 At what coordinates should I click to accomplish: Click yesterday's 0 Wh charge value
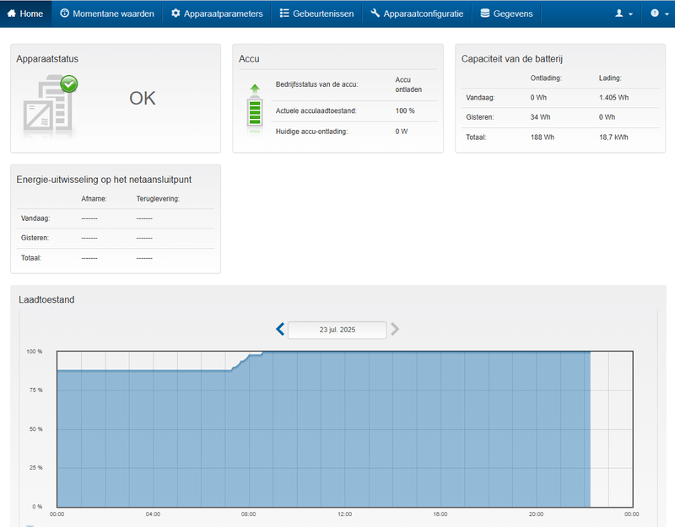[x=607, y=117]
